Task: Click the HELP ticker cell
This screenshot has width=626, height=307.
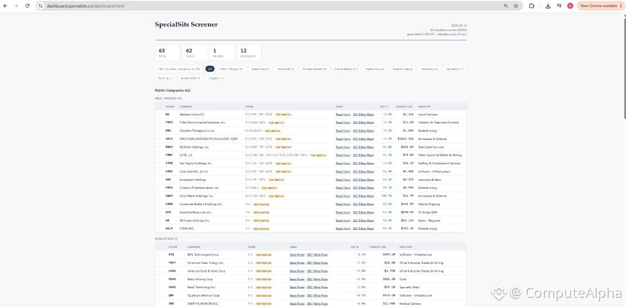Action: point(169,228)
